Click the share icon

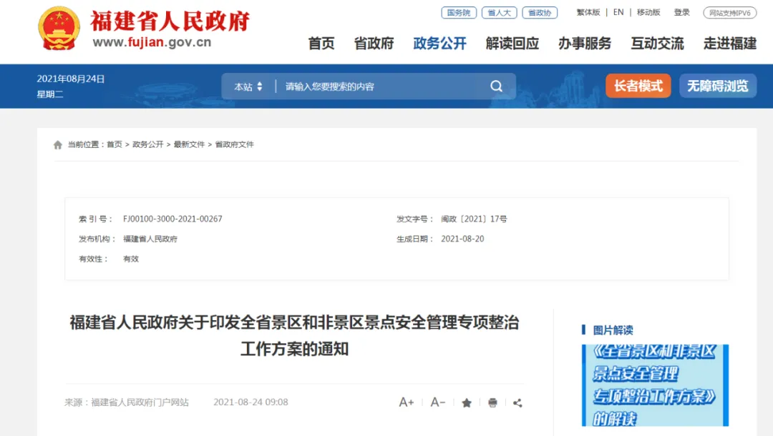coord(517,403)
